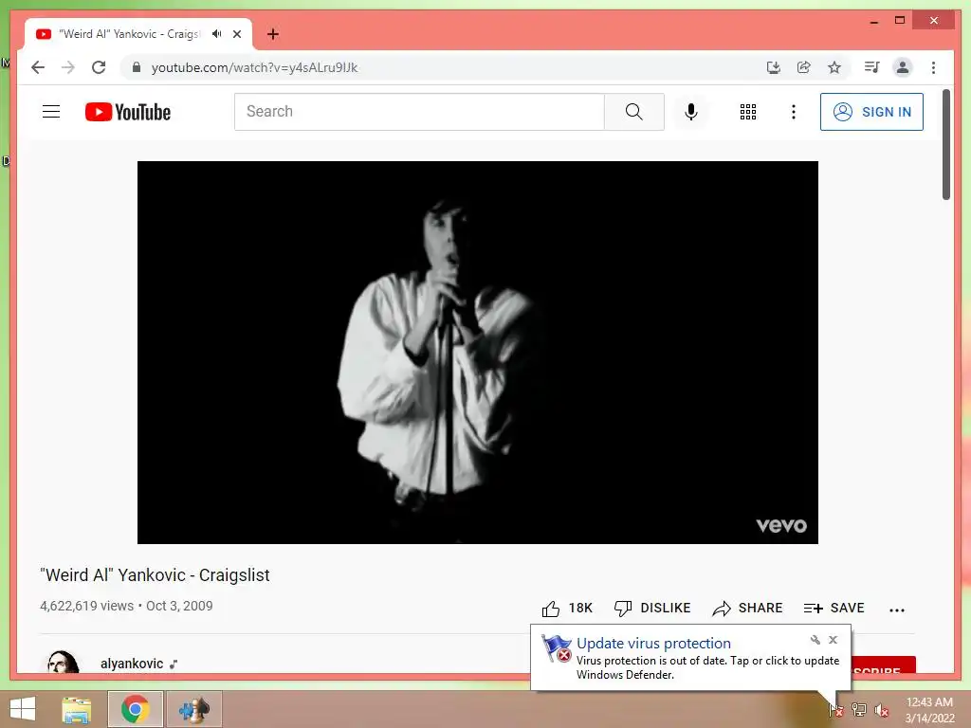Install app icon in address bar
The height and width of the screenshot is (728, 971).
(x=774, y=67)
